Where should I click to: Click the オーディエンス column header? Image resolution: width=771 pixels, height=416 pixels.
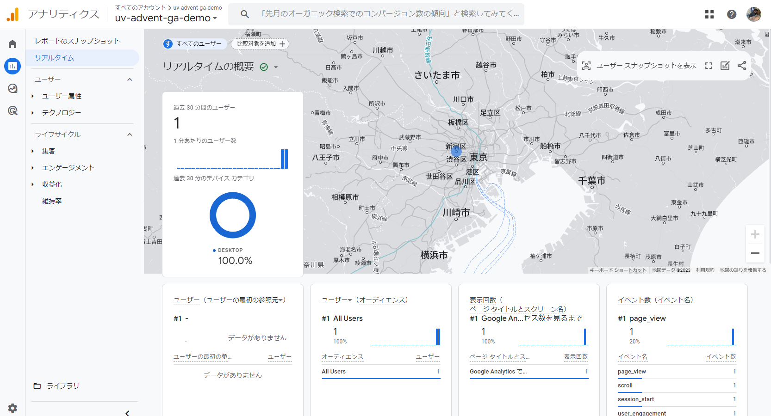coord(342,357)
